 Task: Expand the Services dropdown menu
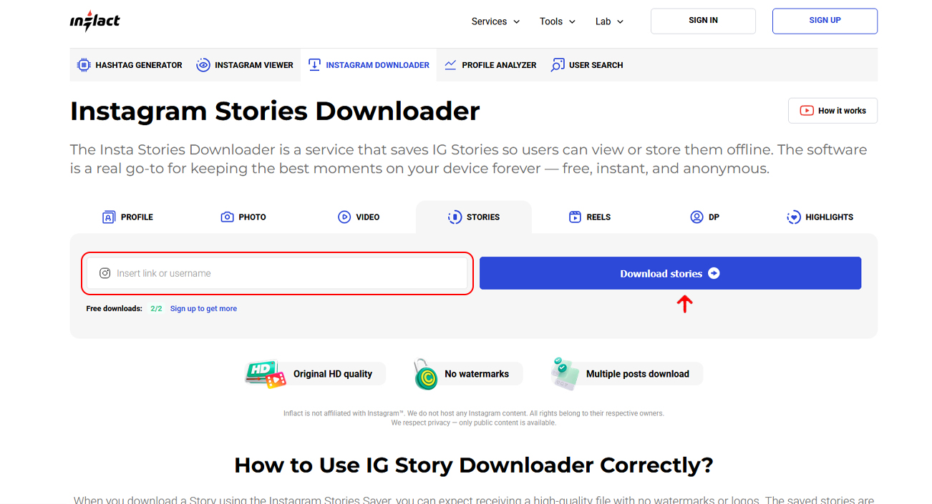(x=495, y=21)
